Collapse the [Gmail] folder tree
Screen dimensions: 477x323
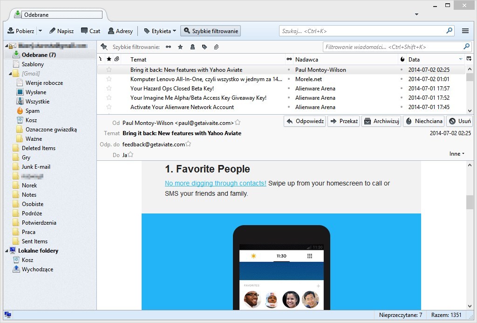10,73
